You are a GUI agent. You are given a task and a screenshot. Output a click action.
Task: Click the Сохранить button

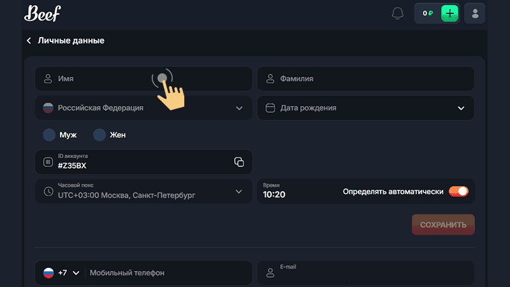[x=442, y=224]
